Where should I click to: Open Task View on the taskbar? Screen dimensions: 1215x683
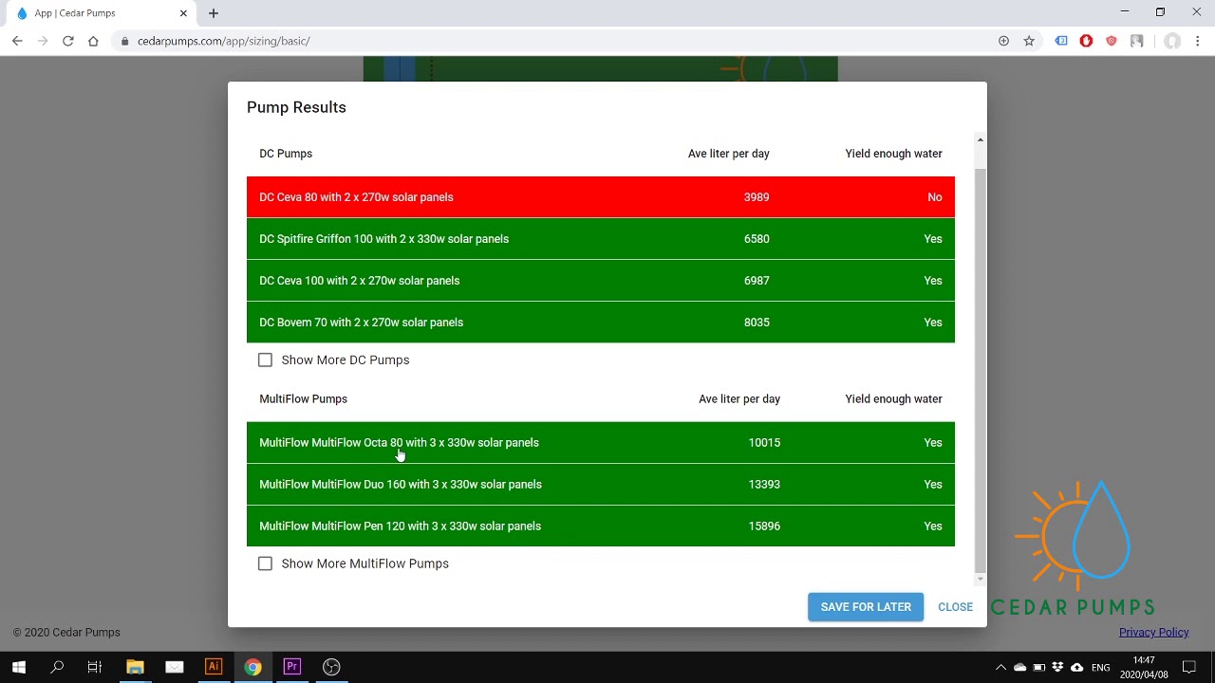[95, 667]
